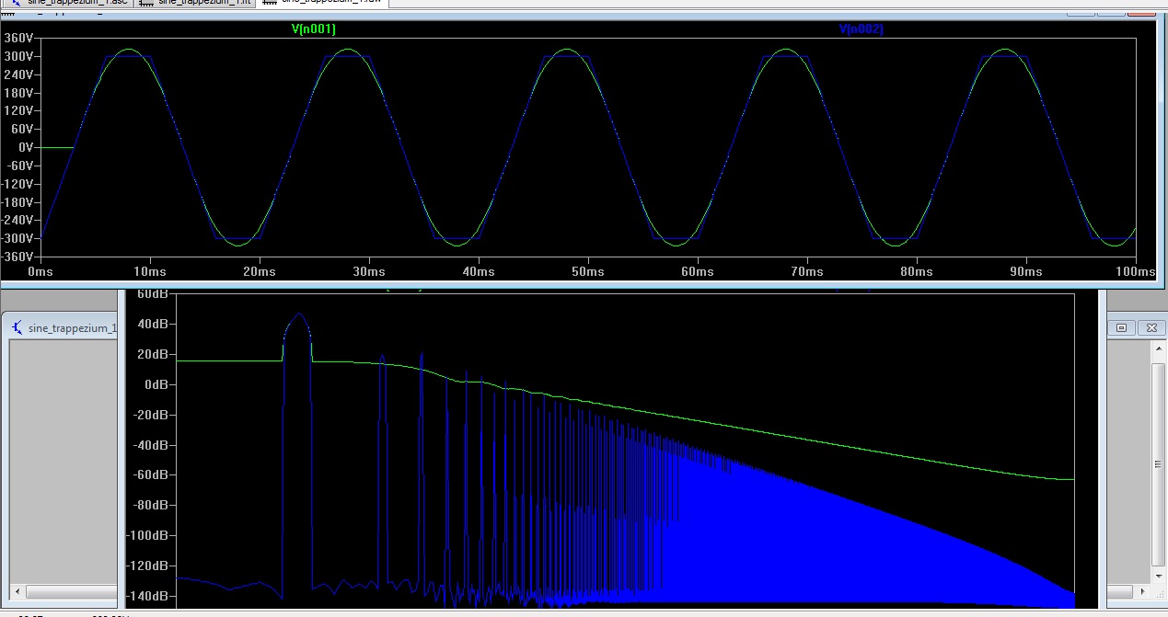Click the FFT icon on the .fft tab
The width and height of the screenshot is (1168, 617).
point(145,3)
